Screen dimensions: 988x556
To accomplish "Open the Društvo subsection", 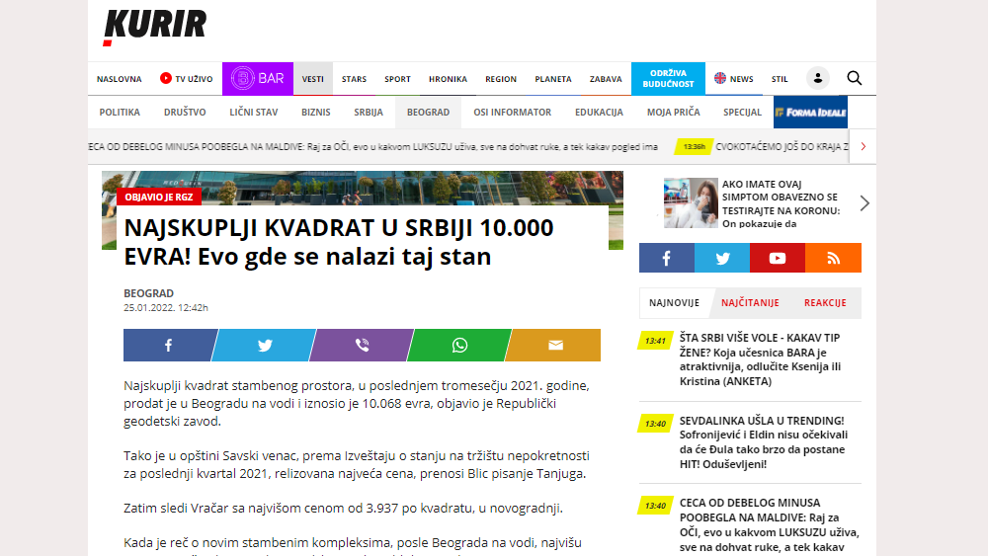I will pos(185,112).
